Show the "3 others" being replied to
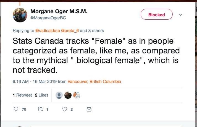Screen dimensions: 197x127 tap(96, 30)
